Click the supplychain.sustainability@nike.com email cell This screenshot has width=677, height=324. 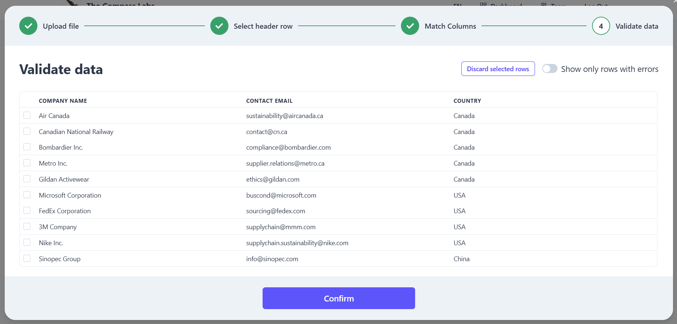pyautogui.click(x=297, y=243)
